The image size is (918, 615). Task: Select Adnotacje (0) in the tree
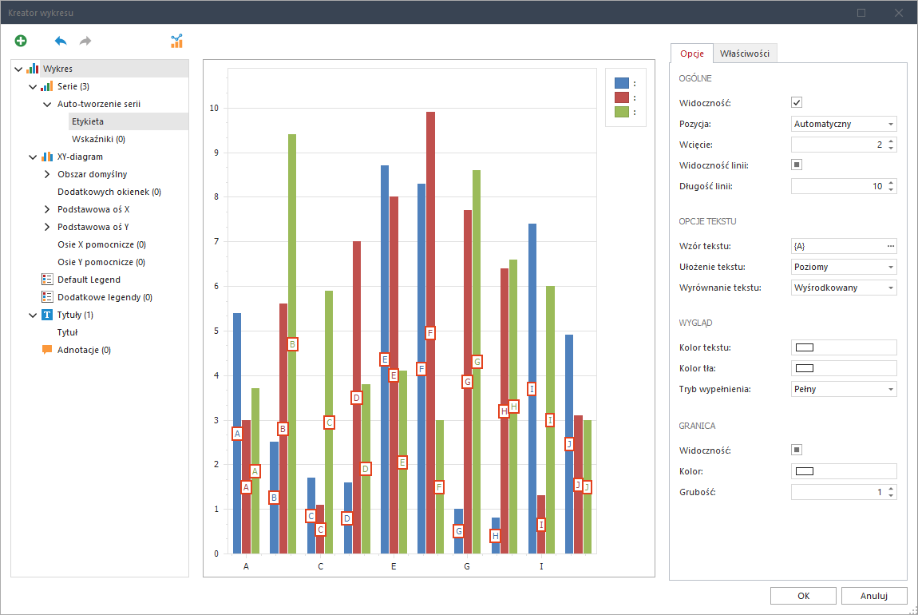tap(85, 350)
